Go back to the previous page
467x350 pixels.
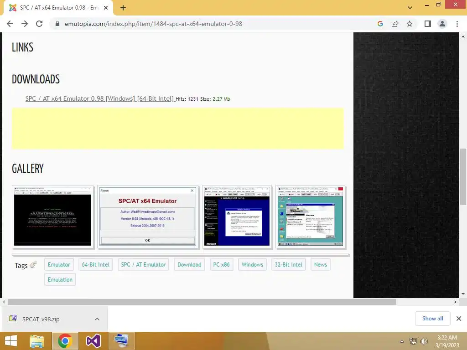coord(10,24)
